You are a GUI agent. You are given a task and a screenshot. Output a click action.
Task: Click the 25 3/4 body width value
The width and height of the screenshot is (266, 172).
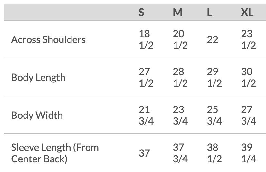(x=214, y=115)
